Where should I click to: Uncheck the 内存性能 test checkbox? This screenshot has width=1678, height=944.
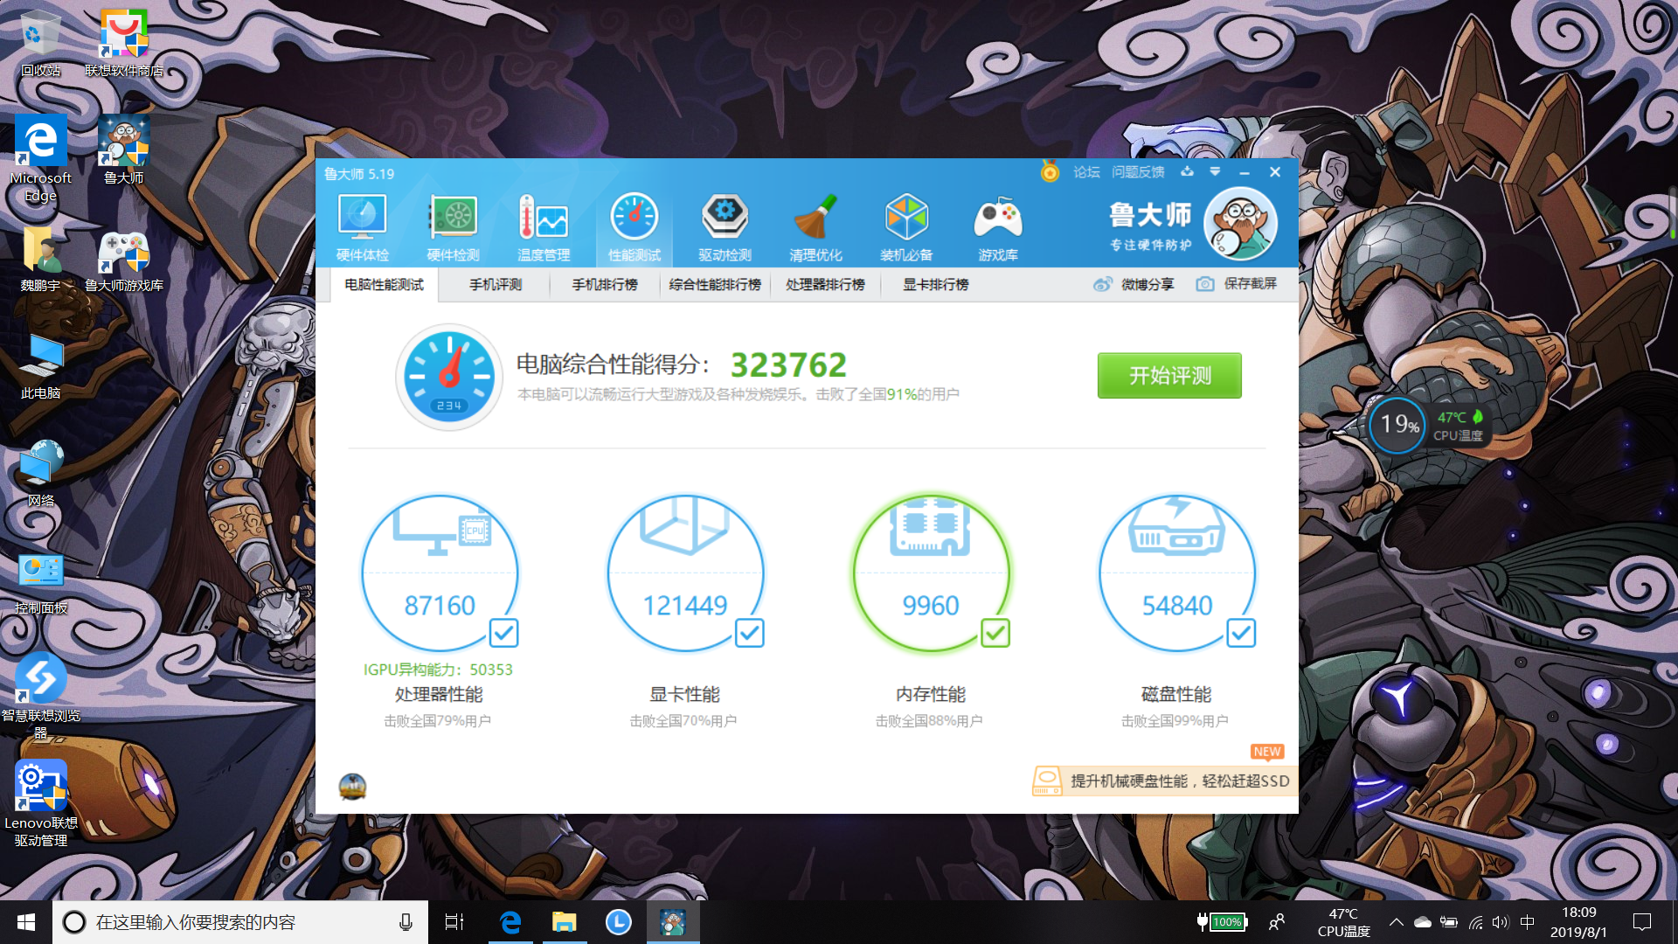click(x=995, y=633)
